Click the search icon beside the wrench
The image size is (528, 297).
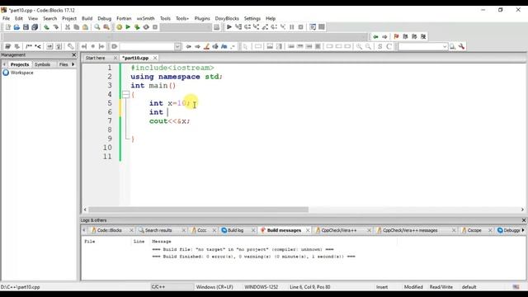tap(453, 46)
